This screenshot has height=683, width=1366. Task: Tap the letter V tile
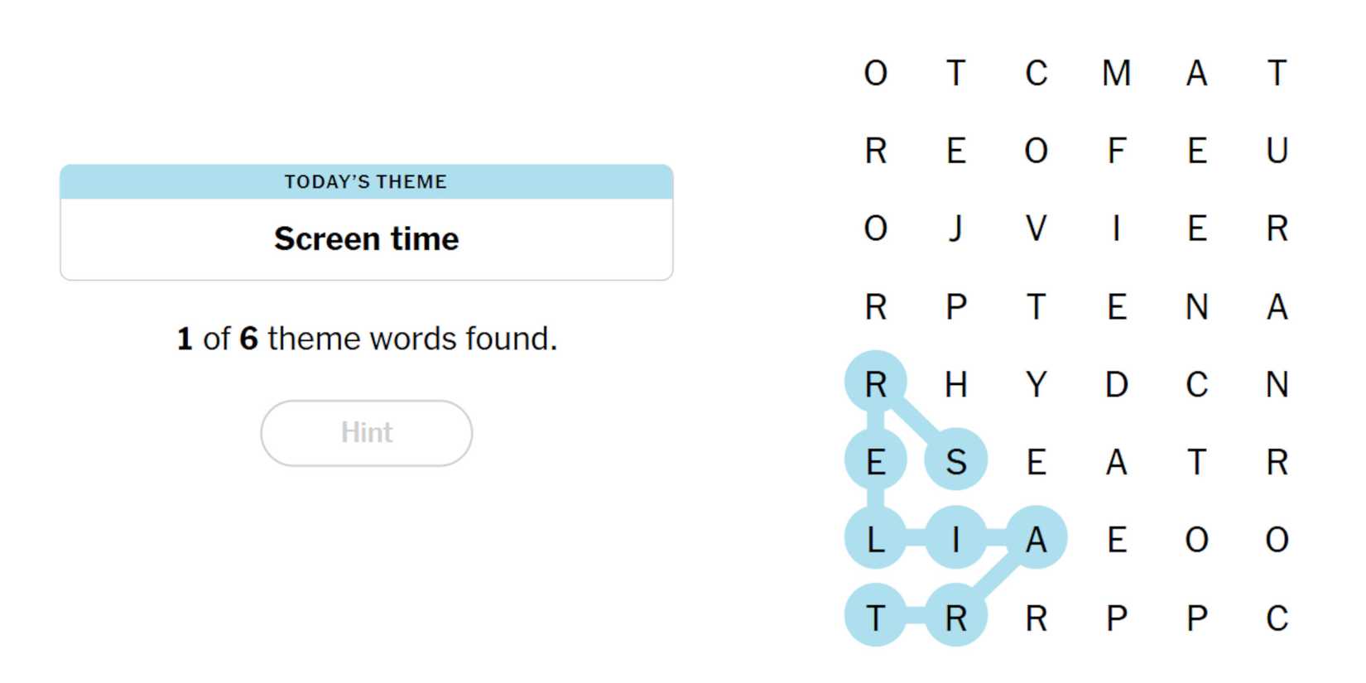(x=1036, y=228)
